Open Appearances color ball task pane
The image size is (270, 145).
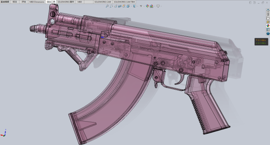268,25
